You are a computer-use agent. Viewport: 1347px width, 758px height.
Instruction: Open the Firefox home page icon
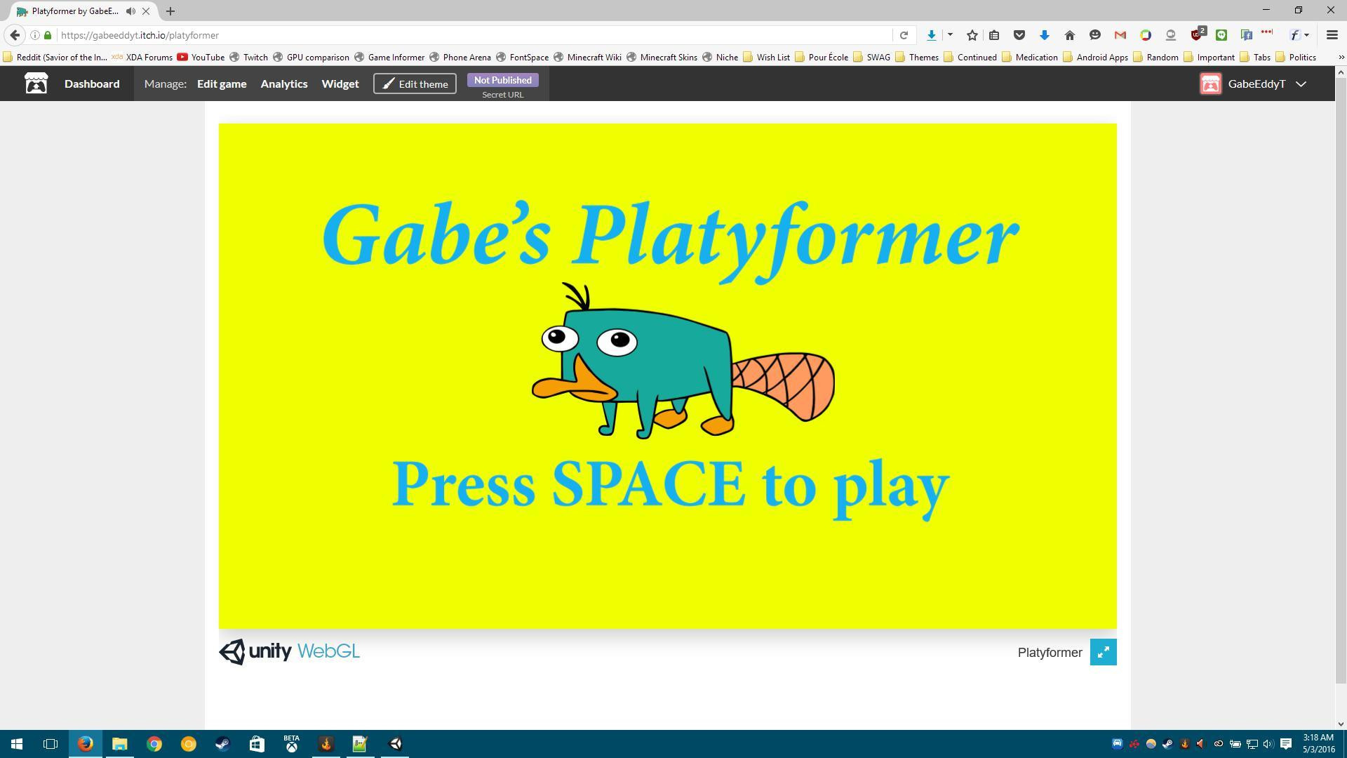point(1069,35)
